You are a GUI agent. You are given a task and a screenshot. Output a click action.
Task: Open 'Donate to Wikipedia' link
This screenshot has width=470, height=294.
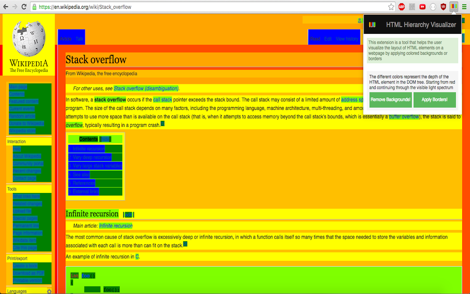26,123
